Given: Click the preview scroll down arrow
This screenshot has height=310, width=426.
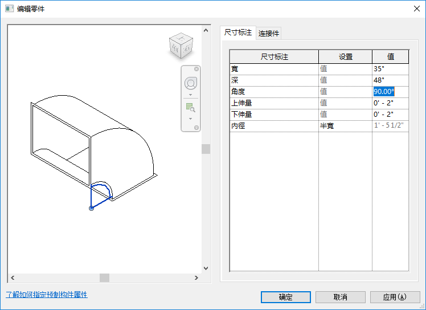Looking at the screenshot, I should point(206,268).
